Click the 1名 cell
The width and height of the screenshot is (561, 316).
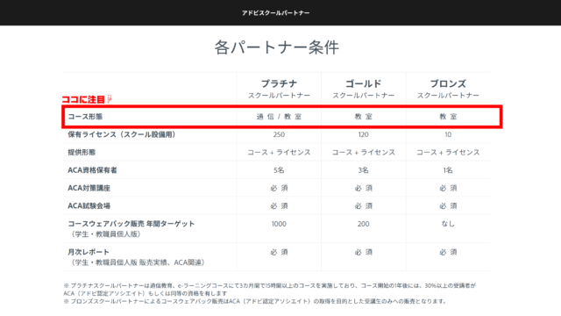[448, 170]
